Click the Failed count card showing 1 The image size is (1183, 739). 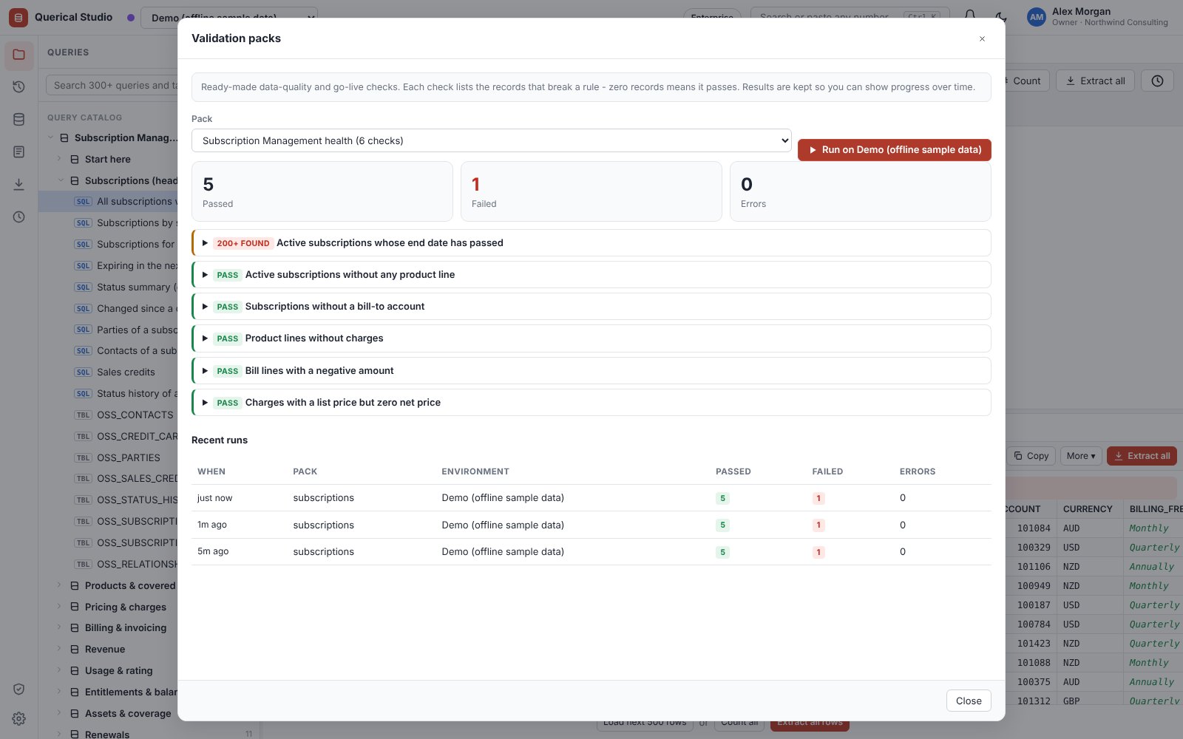pyautogui.click(x=591, y=191)
